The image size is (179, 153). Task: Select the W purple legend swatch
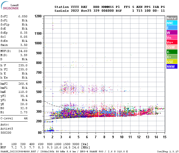point(172,33)
